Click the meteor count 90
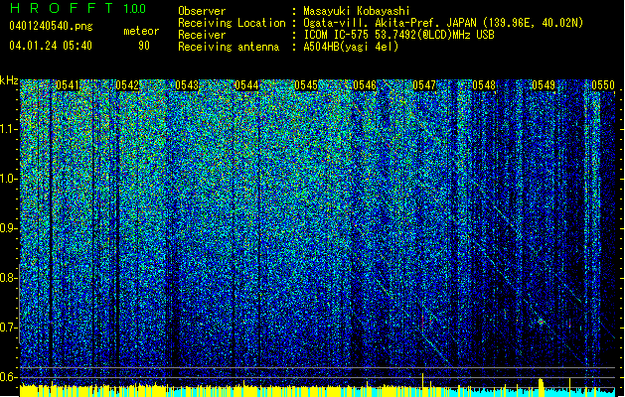The height and width of the screenshot is (397, 625). click(x=144, y=46)
